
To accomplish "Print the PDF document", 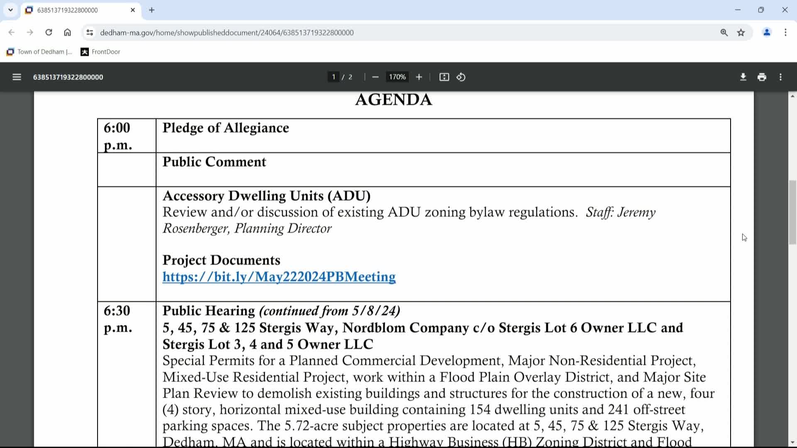I will pyautogui.click(x=762, y=77).
